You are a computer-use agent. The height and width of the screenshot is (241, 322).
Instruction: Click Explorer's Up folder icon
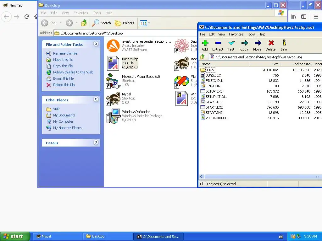pos(84,23)
